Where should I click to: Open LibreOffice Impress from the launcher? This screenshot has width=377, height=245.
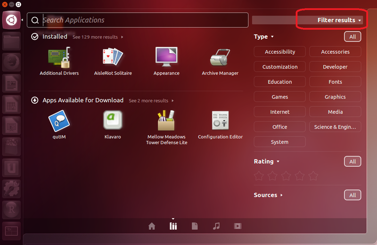pyautogui.click(x=11, y=126)
